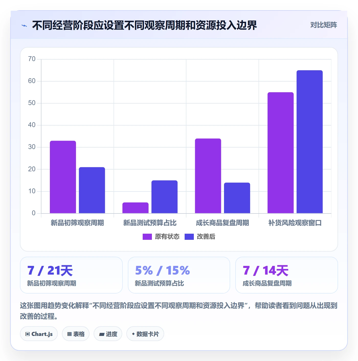This screenshot has width=358, height=361.
Task: Click the Chart.js tag label
Action: (42, 334)
